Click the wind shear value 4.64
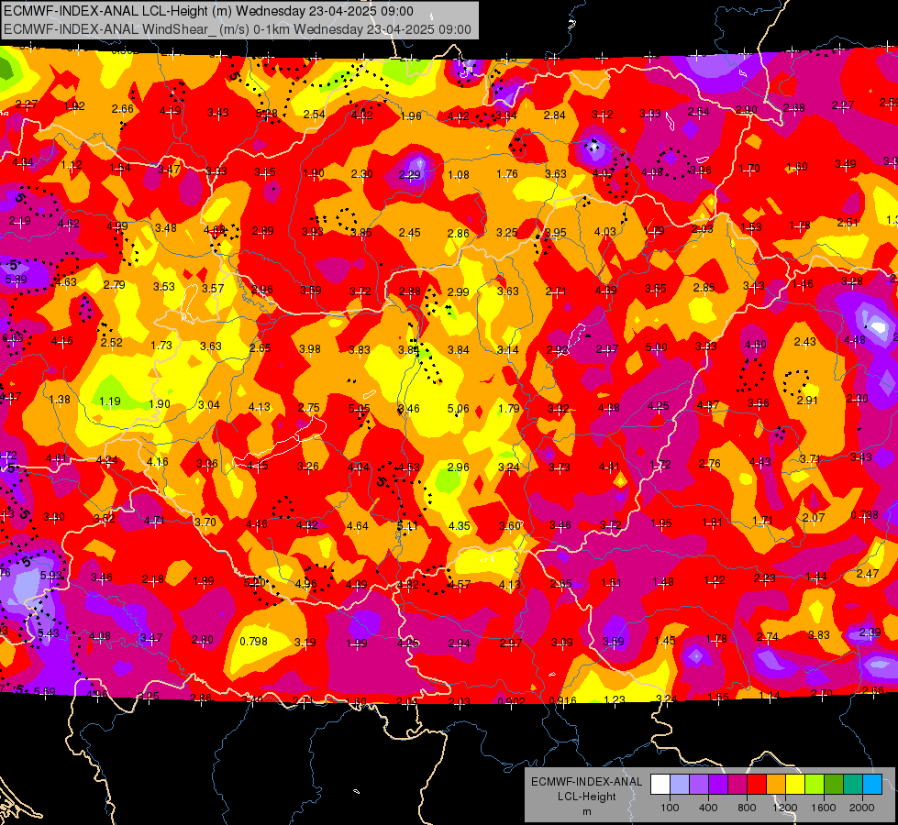898x825 pixels. [358, 525]
